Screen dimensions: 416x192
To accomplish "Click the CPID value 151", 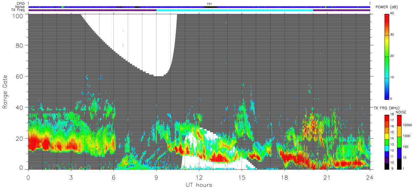I will tap(209, 4).
